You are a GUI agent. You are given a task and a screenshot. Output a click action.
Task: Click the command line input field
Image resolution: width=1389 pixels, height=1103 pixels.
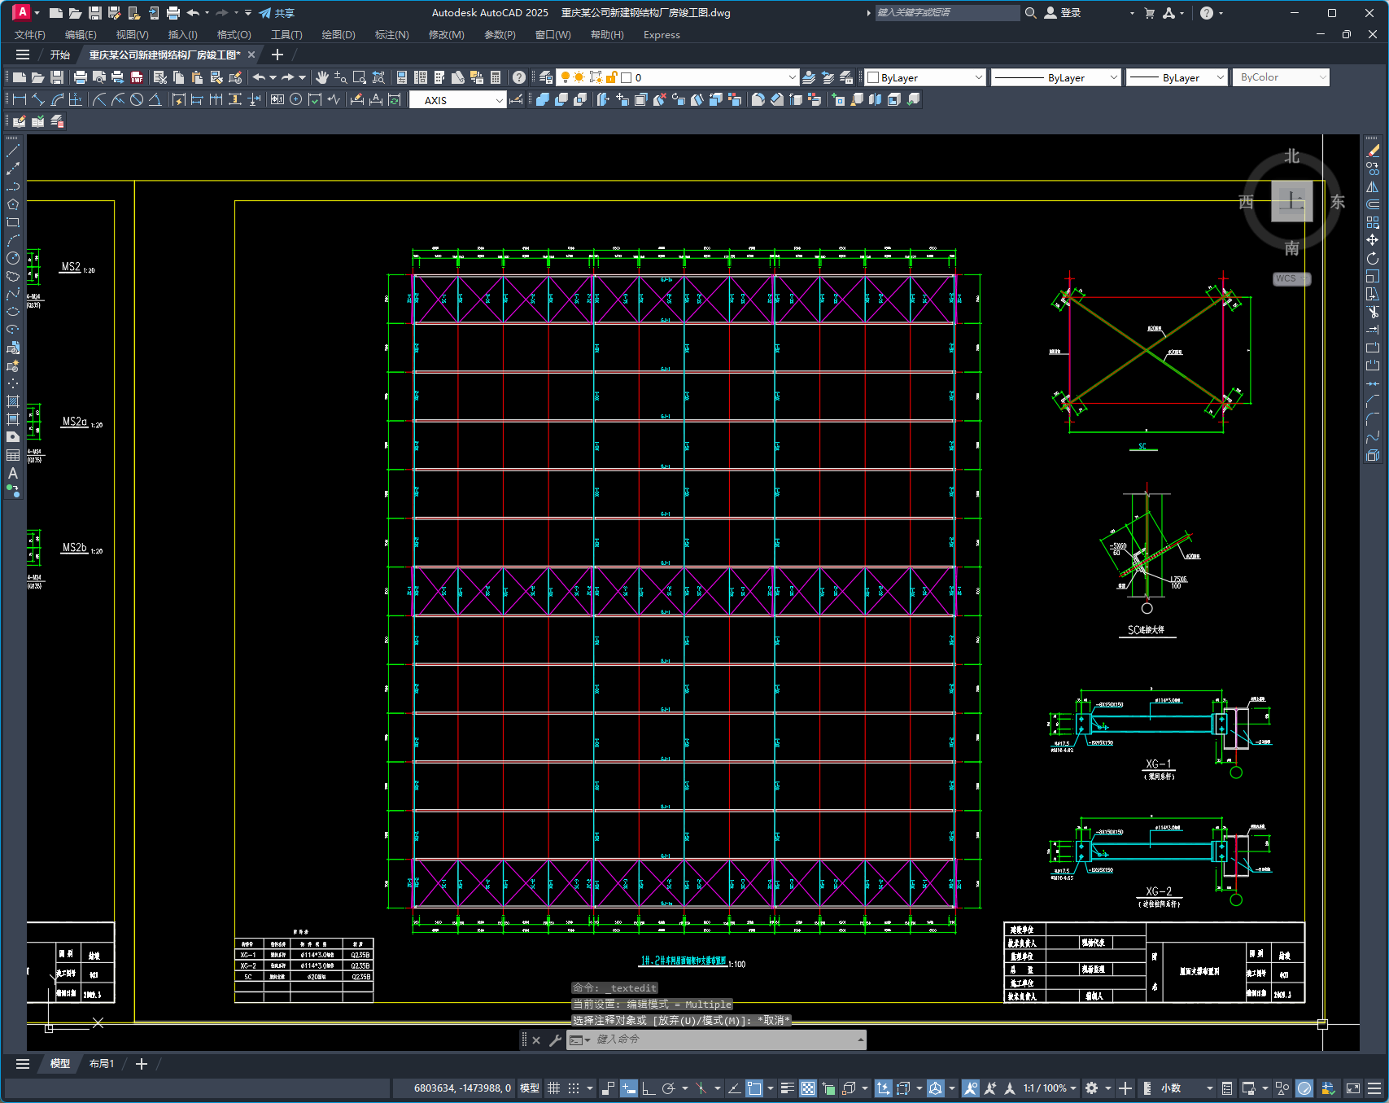click(x=724, y=1040)
